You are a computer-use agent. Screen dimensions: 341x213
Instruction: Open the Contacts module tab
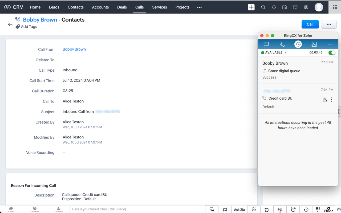coord(76,7)
